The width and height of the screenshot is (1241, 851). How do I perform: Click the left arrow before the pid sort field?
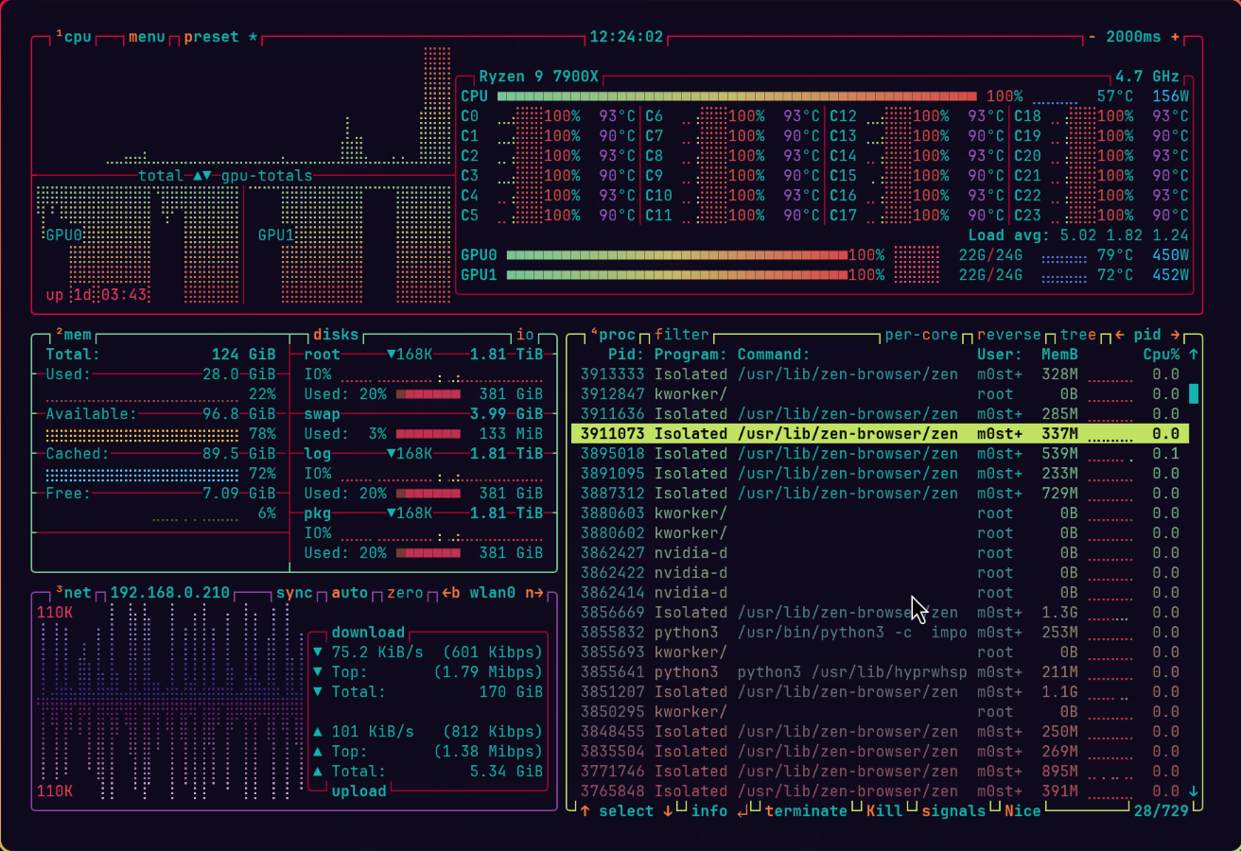coord(1119,335)
